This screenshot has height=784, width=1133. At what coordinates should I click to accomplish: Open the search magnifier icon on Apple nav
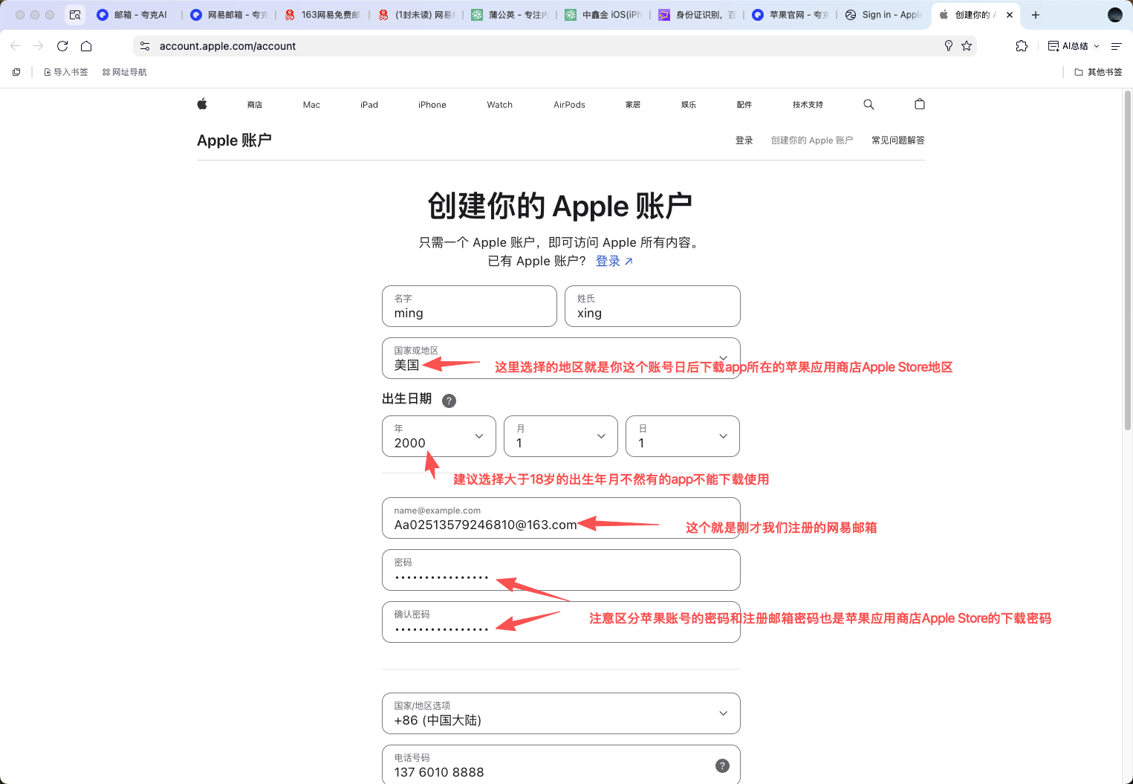(x=869, y=104)
